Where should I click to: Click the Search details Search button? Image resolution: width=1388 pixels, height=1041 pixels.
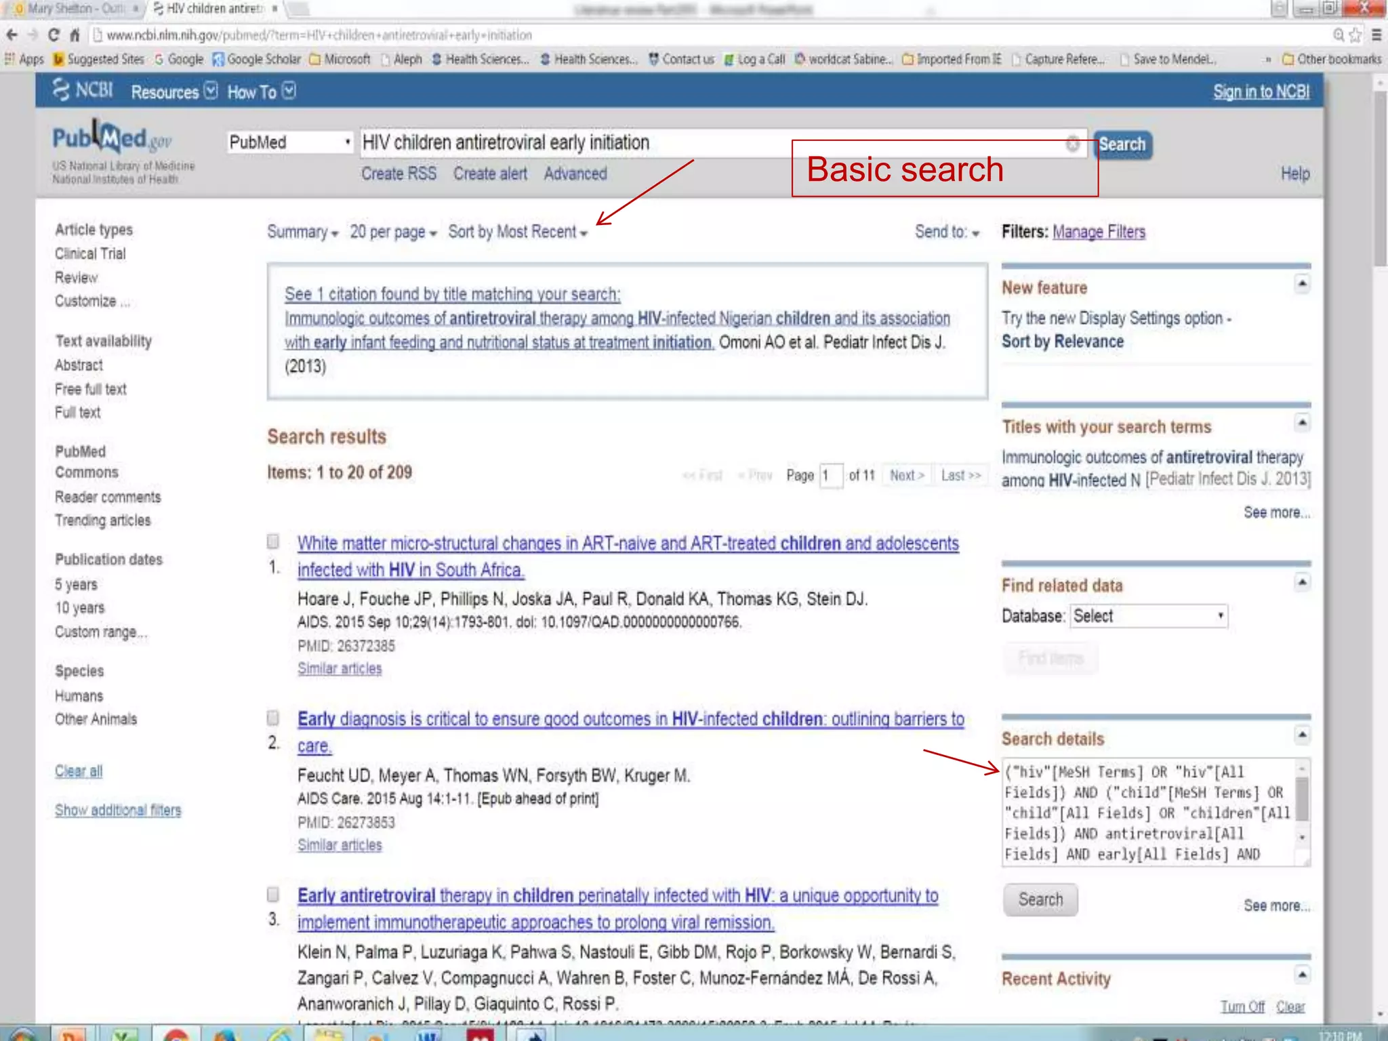1040,899
